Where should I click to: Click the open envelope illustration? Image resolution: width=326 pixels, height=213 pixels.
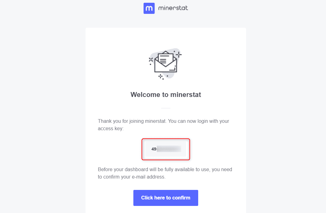(165, 62)
